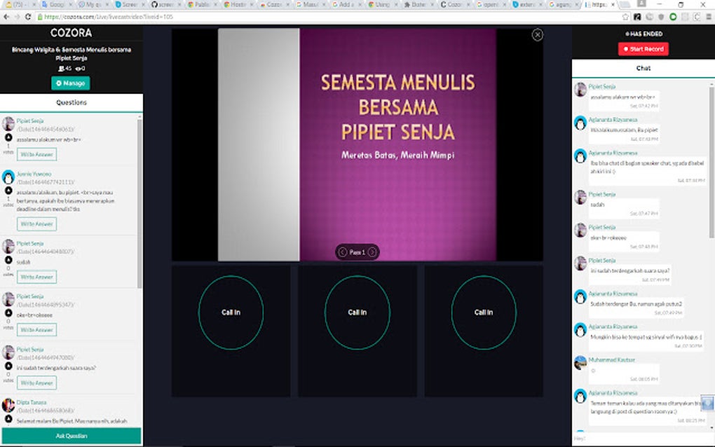Select the middle Call In circle
The image size is (715, 447).
[x=356, y=312]
